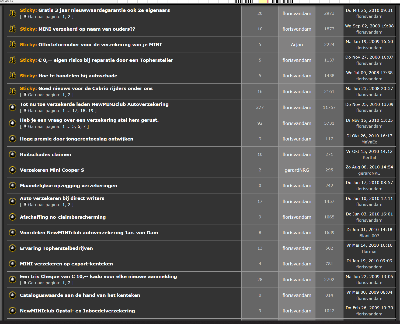Click the date 'Zo Aug 08, 2010 14:54'

[x=369, y=167]
